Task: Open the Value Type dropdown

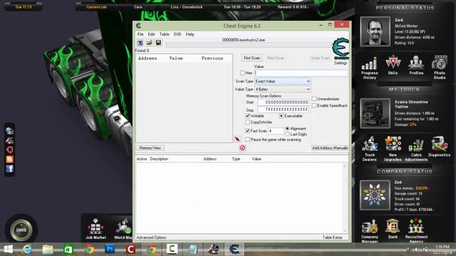Action: tap(283, 89)
